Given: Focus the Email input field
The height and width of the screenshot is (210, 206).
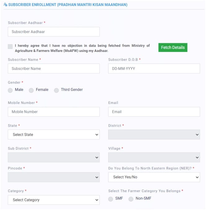Looking at the screenshot, I should [154, 112].
